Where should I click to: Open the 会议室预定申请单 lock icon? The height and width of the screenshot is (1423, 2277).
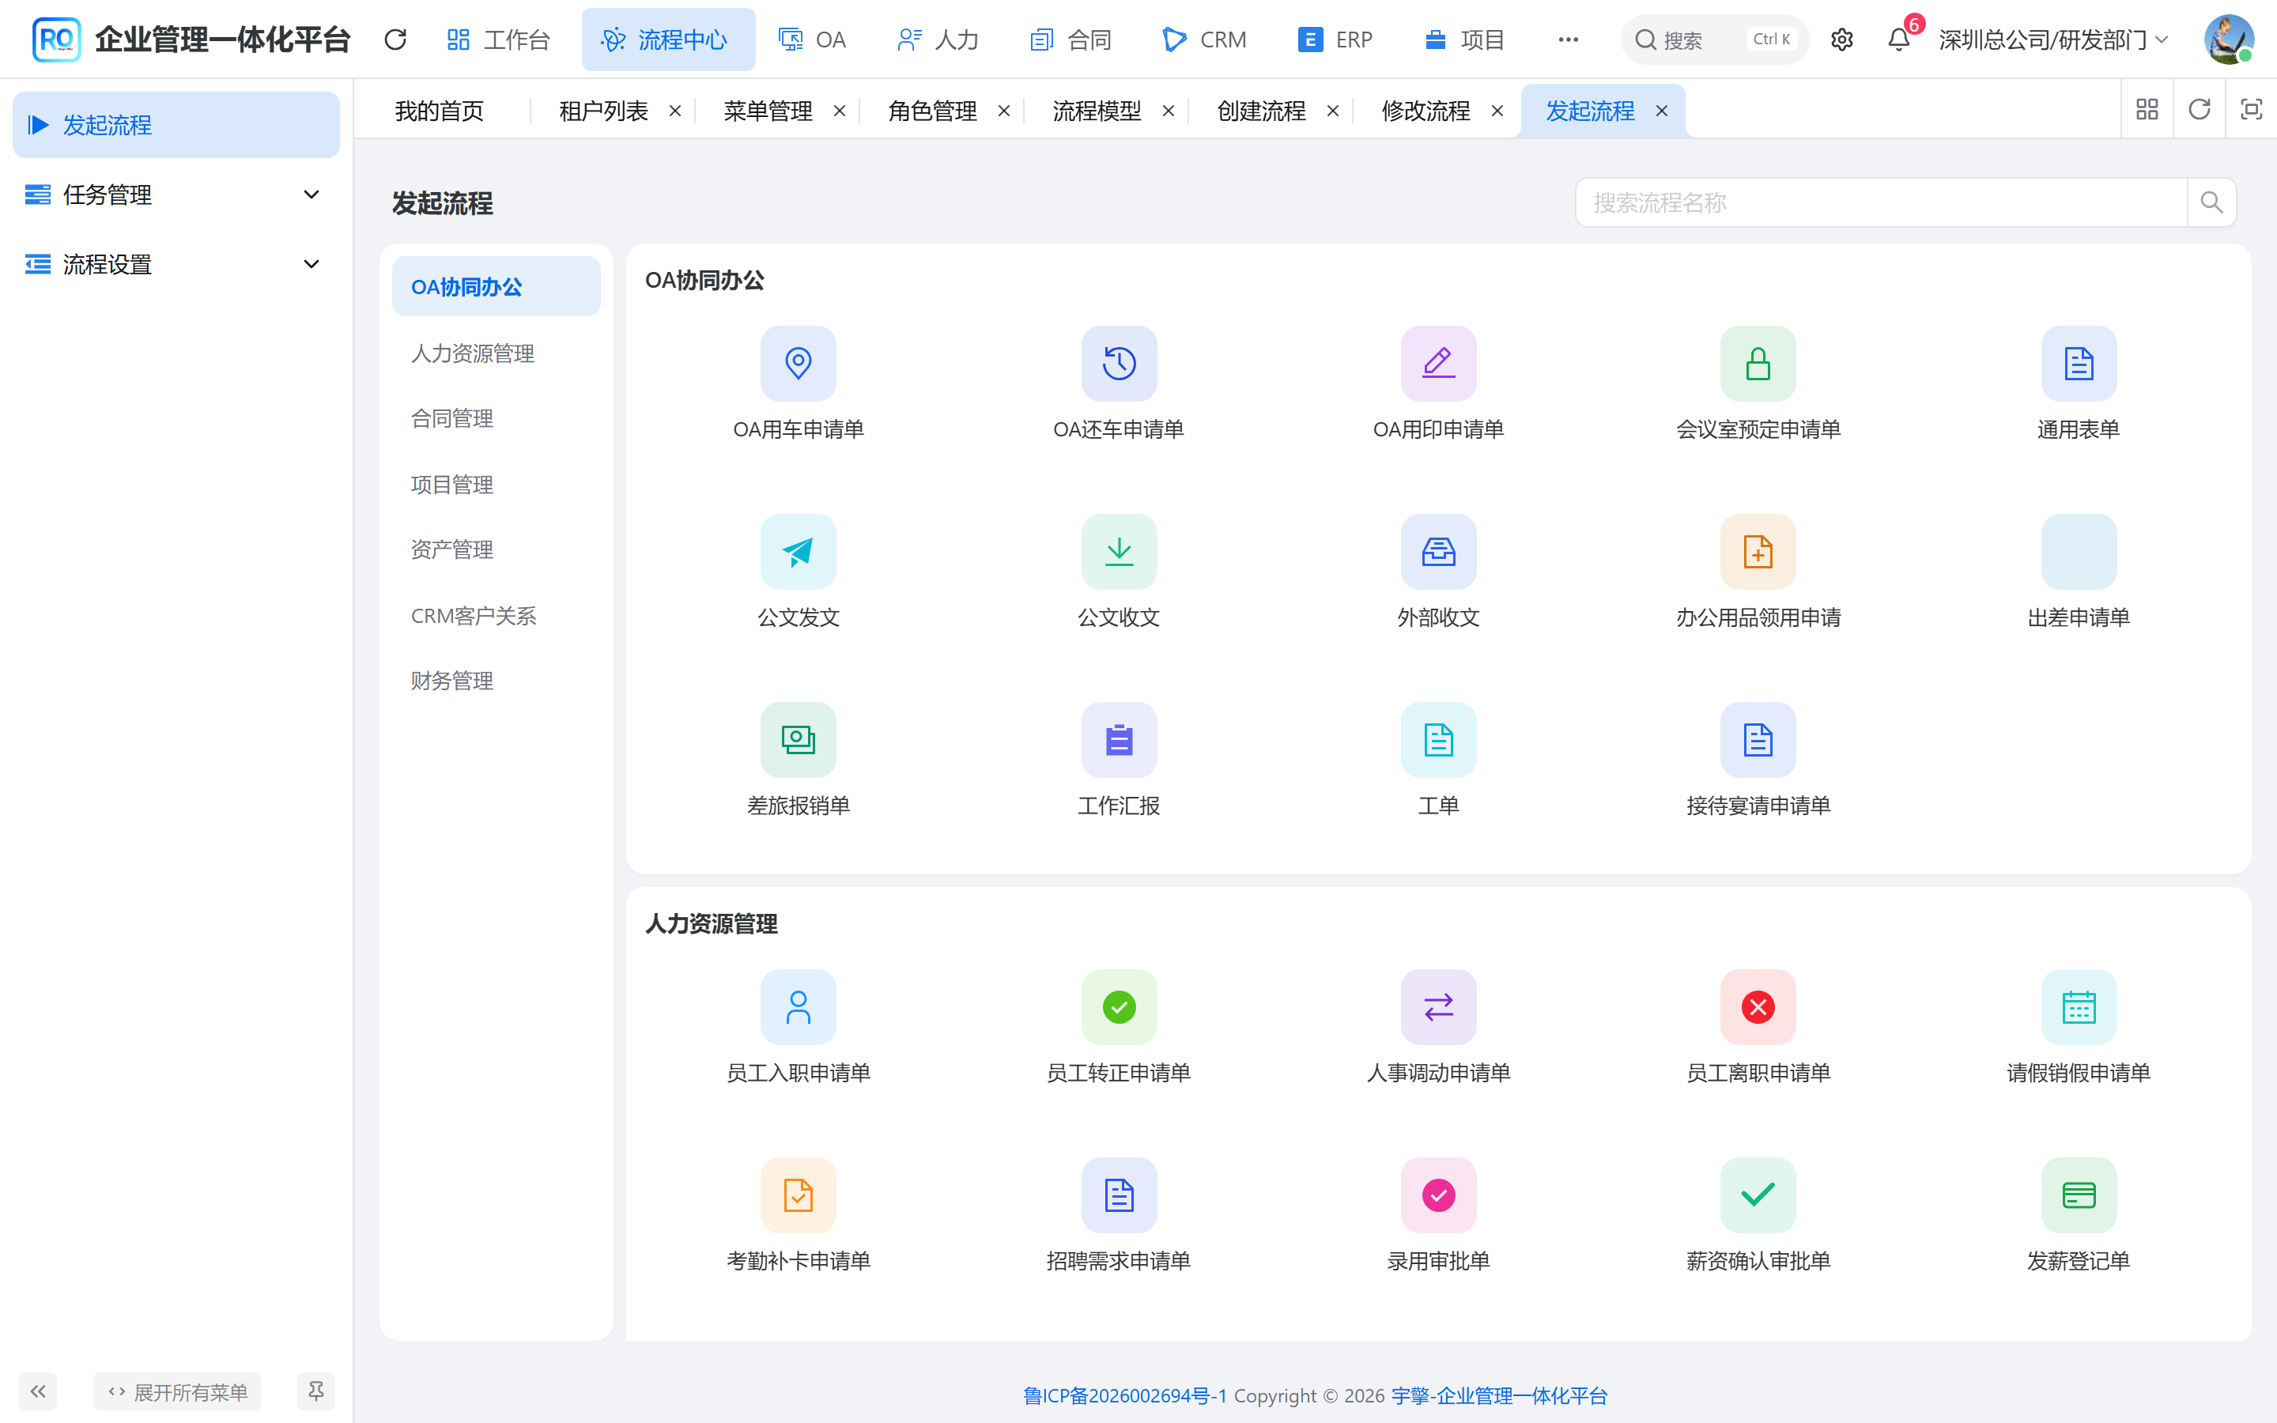click(1758, 364)
